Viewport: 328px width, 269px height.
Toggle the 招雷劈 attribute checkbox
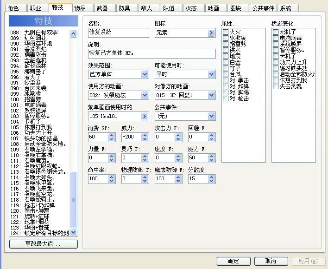tap(226, 44)
